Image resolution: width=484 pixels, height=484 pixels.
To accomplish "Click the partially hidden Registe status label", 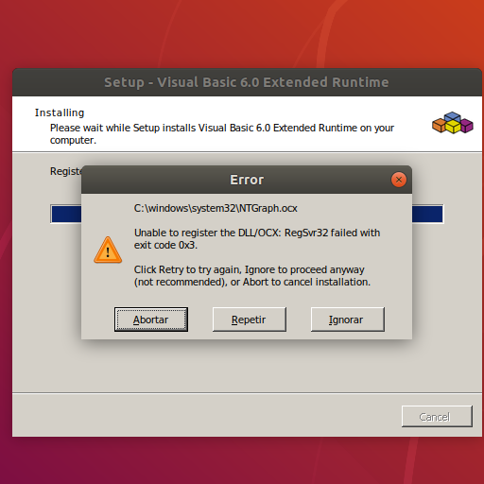I will (65, 171).
